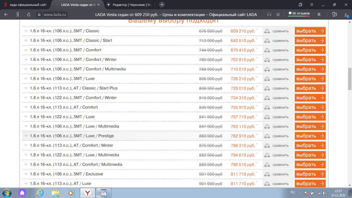Click compare scales icon for 642 510 руб.

point(267,40)
